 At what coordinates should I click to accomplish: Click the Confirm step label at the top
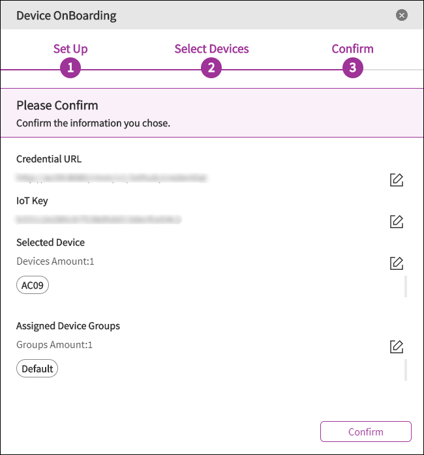pos(352,49)
